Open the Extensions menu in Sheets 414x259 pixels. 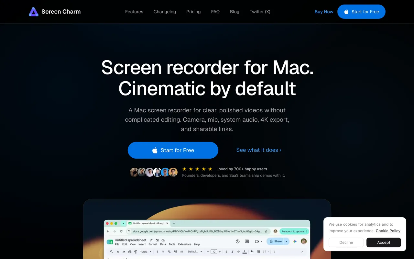pyautogui.click(x=185, y=244)
